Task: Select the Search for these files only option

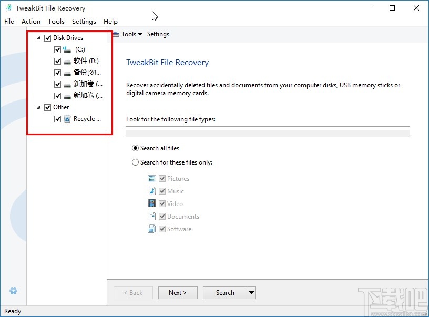Action: 136,162
